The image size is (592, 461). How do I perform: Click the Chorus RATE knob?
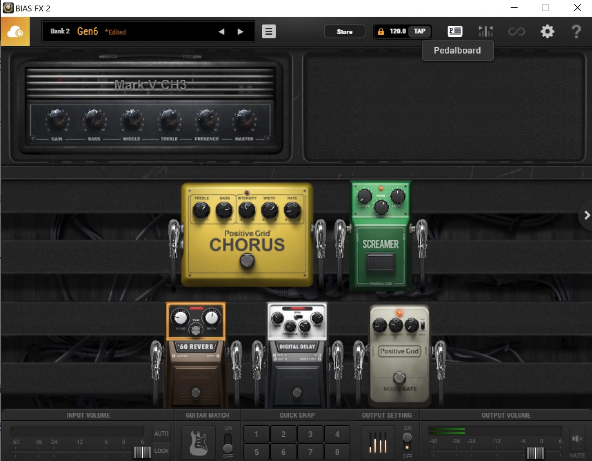[292, 210]
